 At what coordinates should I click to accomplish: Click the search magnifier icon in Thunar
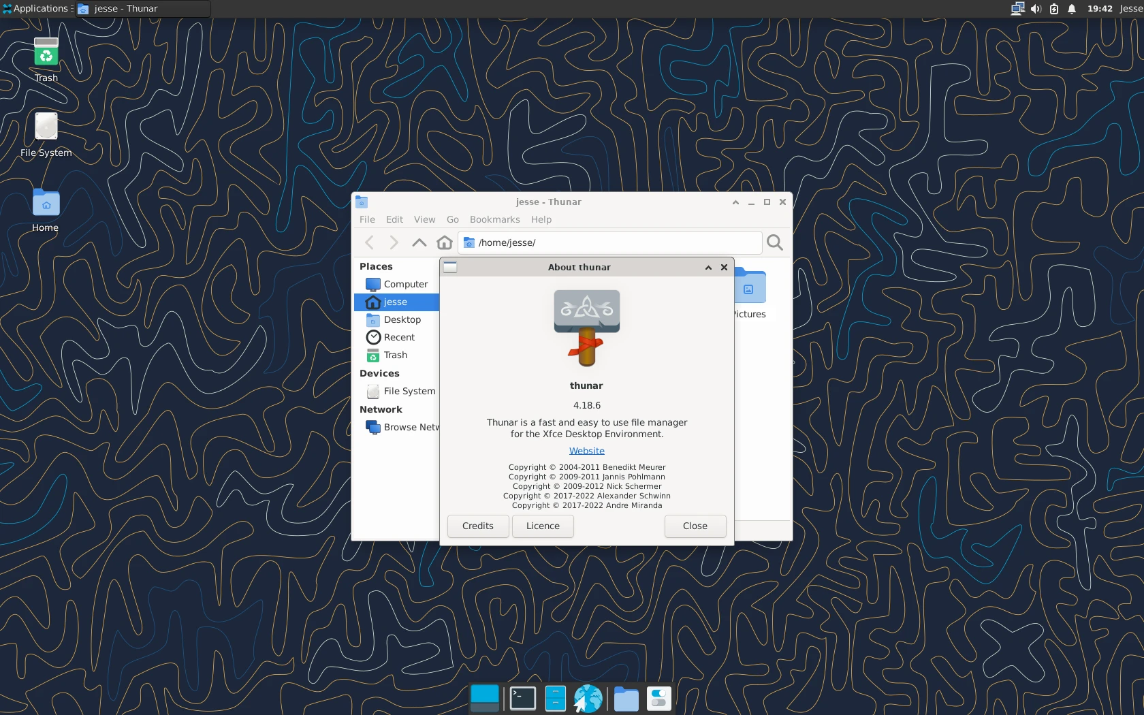774,242
